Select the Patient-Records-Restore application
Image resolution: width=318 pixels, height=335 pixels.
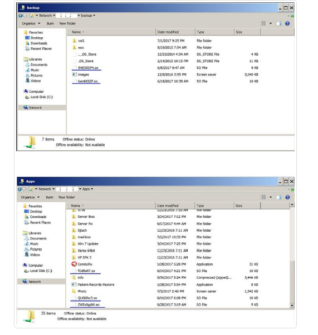(x=93, y=284)
